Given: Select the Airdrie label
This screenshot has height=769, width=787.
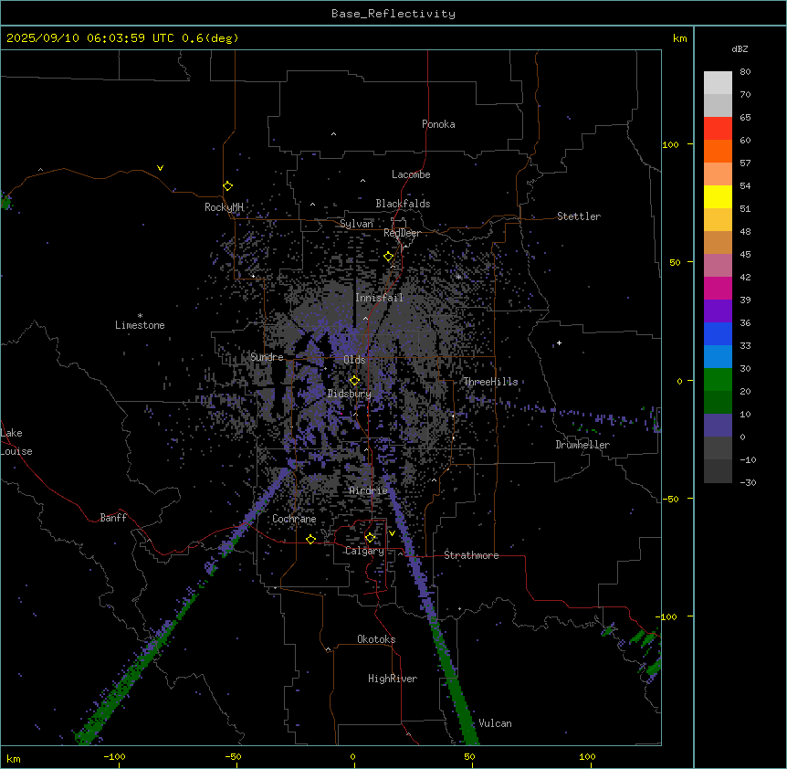Looking at the screenshot, I should click(x=369, y=490).
